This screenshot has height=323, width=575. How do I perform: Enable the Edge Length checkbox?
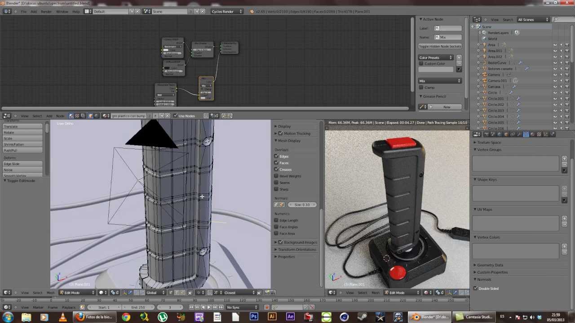(x=276, y=220)
